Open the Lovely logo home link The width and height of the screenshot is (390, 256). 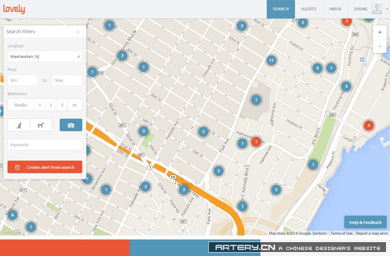click(14, 9)
